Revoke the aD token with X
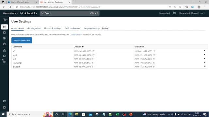 [205, 51]
